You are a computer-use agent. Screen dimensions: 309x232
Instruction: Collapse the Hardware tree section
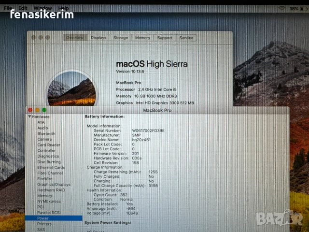(x=29, y=116)
